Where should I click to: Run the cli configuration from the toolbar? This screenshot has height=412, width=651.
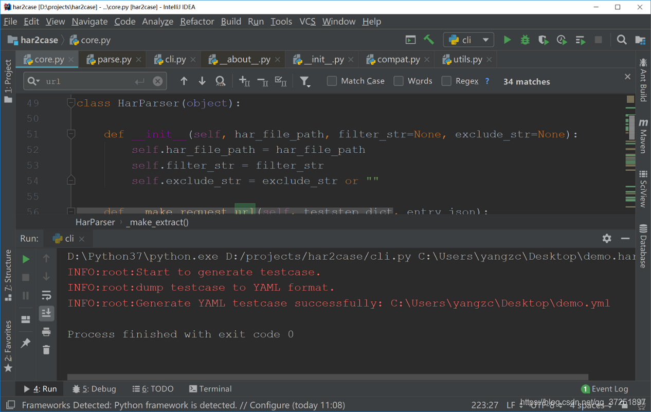507,40
